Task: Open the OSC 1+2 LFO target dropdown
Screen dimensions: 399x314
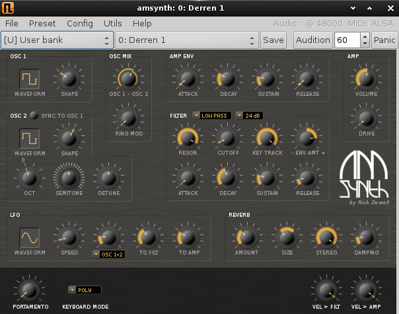Action: point(108,255)
